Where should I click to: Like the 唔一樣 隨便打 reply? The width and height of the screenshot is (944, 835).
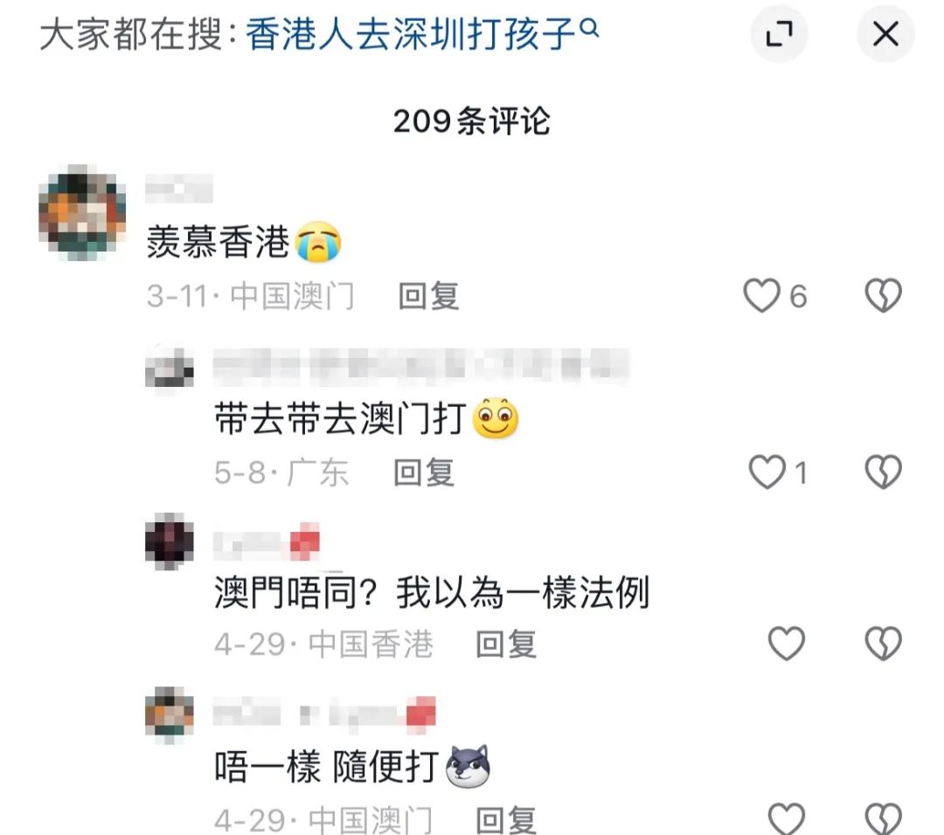click(x=787, y=818)
